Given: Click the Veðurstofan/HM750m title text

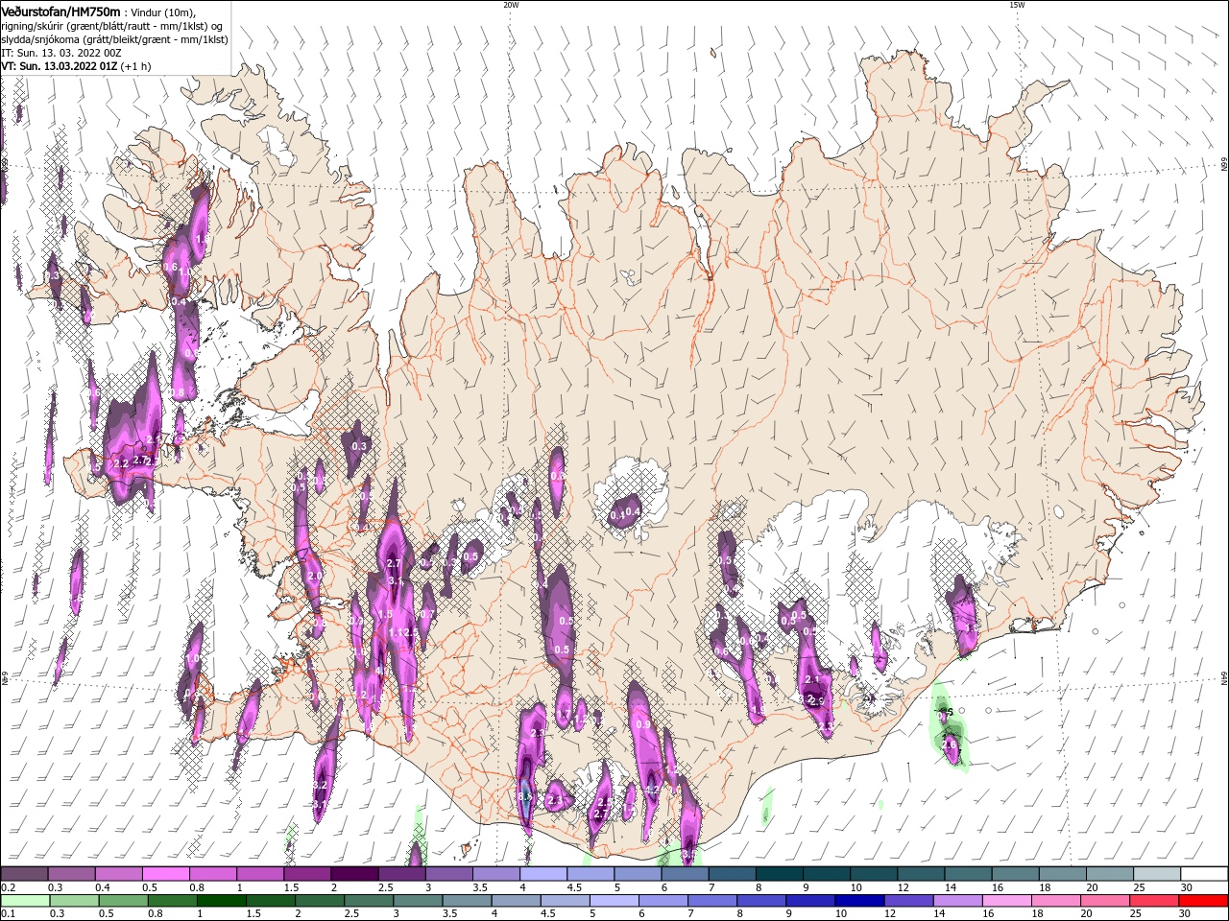Looking at the screenshot, I should 60,11.
